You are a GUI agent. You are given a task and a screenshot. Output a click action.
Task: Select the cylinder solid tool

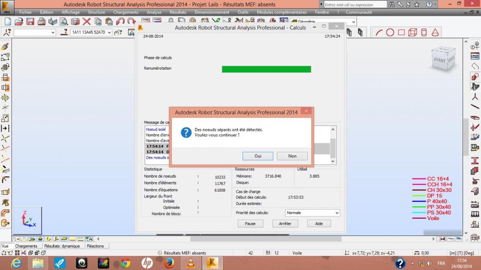coord(424,32)
